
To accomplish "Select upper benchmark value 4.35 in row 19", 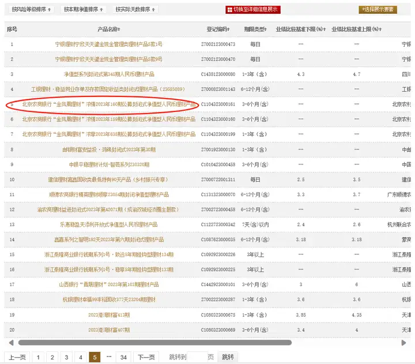I will tap(357, 315).
